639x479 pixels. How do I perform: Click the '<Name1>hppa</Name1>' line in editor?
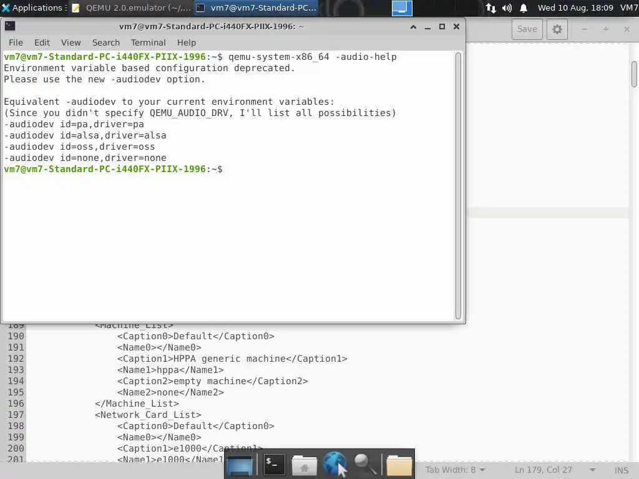pos(170,370)
